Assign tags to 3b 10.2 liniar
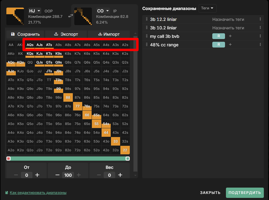Screen dimensions: 269x200 click(x=228, y=28)
